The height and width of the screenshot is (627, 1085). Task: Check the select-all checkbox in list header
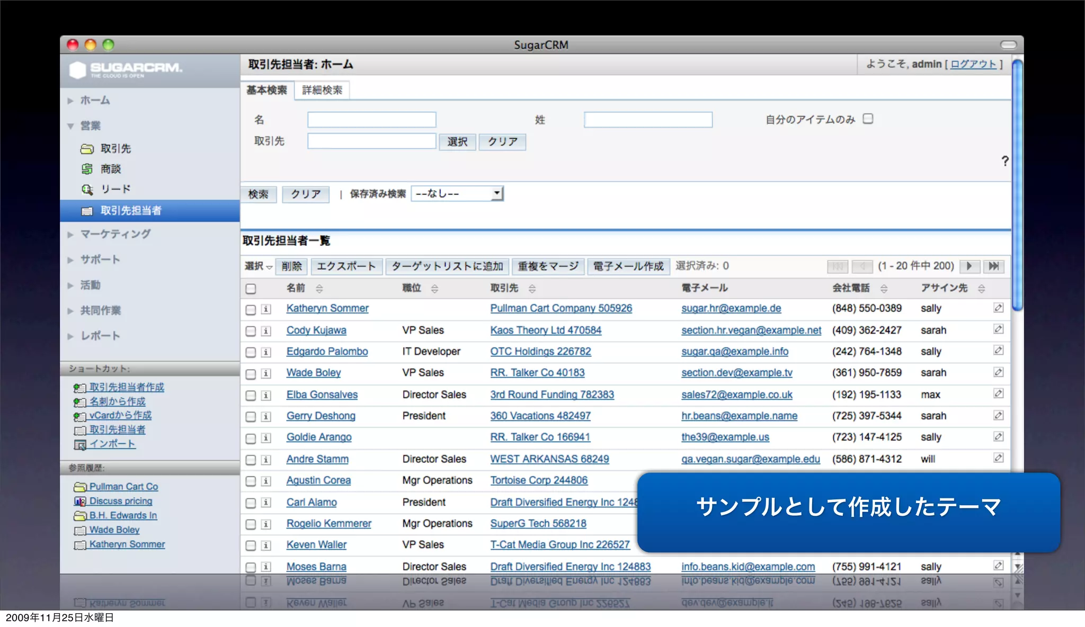point(251,289)
